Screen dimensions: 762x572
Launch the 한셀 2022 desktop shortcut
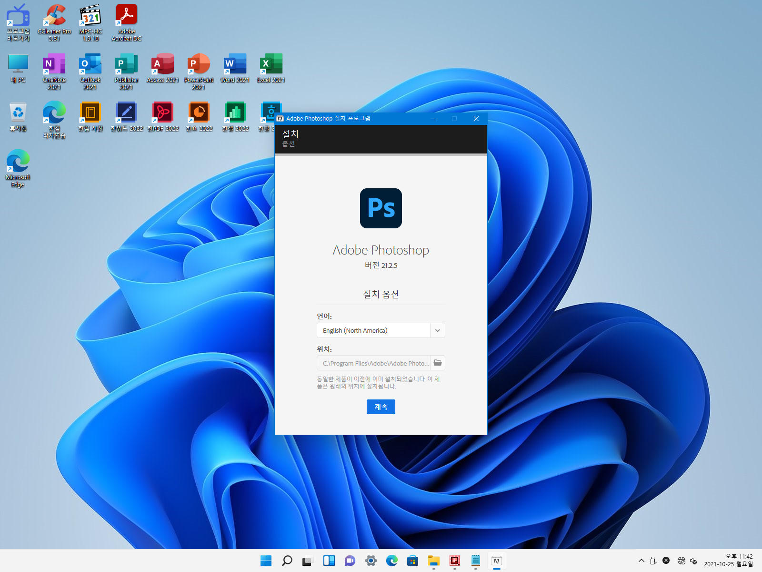235,117
